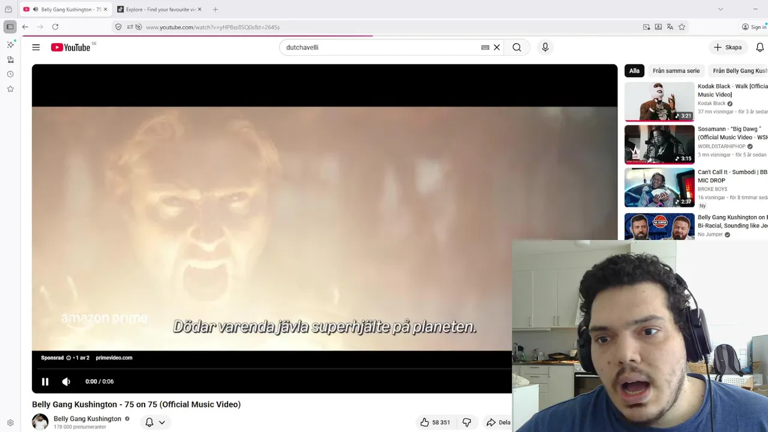The width and height of the screenshot is (768, 432).
Task: Open YouTube guide hamburger menu
Action: [36, 47]
